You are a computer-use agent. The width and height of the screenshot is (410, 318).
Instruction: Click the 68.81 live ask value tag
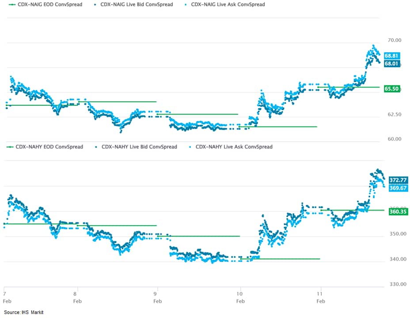pos(392,56)
